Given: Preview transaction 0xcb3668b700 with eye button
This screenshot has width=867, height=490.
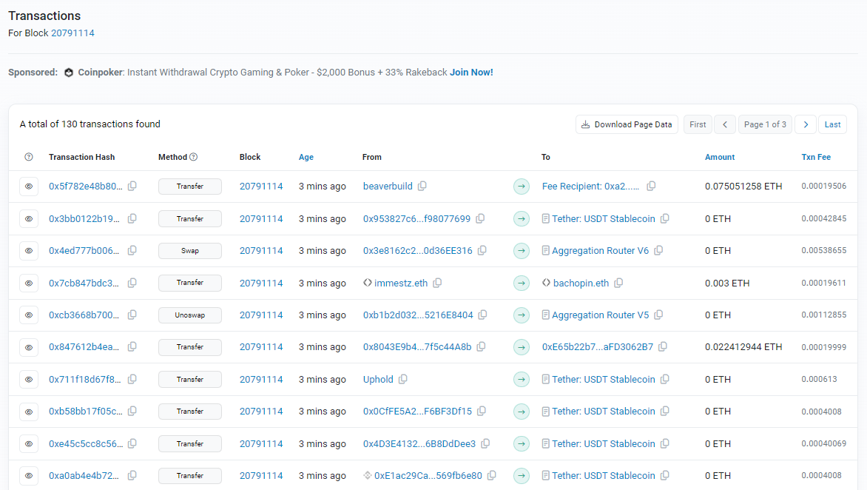Looking at the screenshot, I should [x=29, y=315].
